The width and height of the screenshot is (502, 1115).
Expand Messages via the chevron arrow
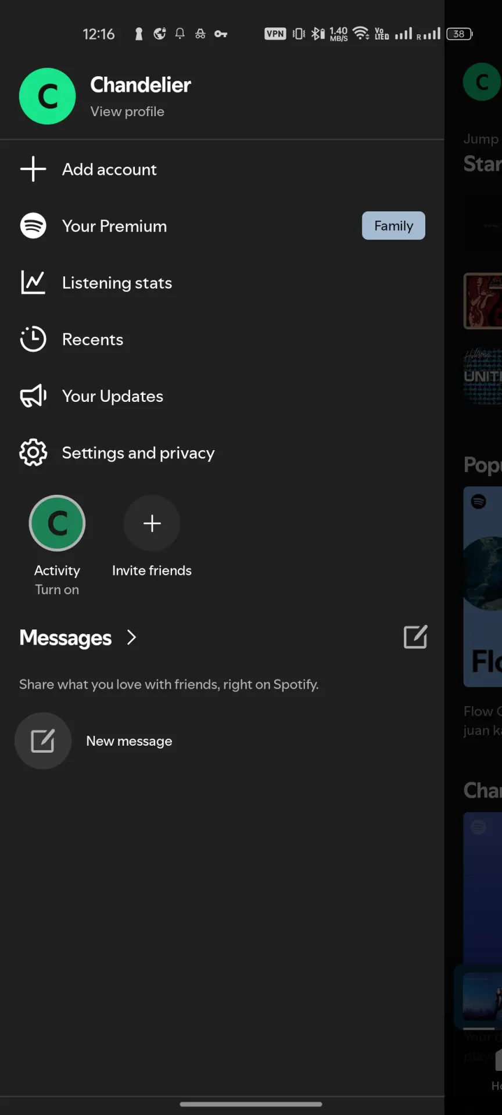tap(131, 638)
